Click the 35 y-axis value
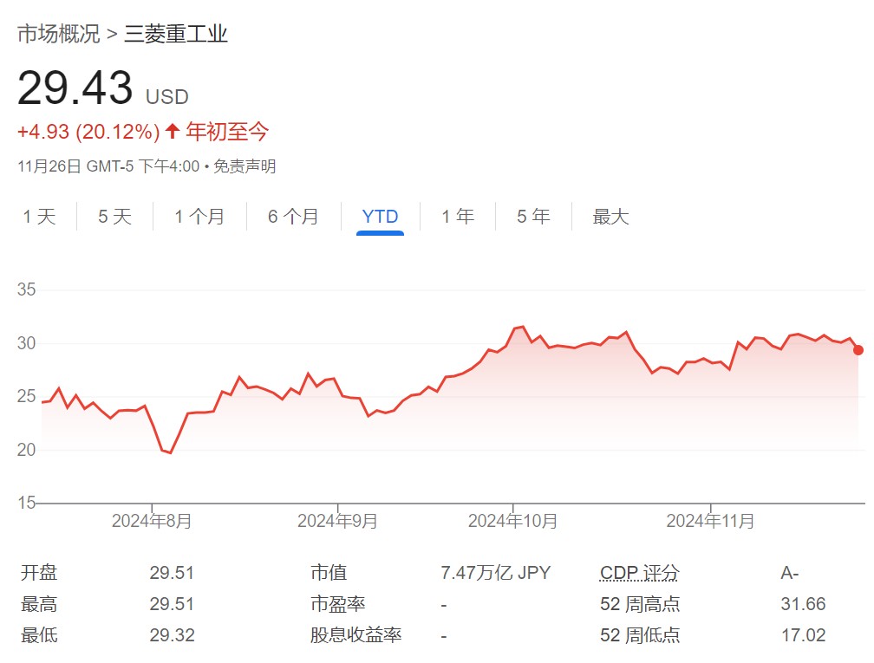874x663 pixels. point(26,289)
